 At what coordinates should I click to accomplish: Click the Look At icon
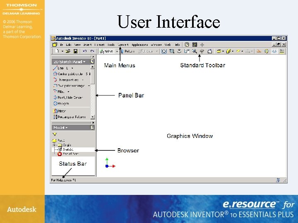(209, 51)
